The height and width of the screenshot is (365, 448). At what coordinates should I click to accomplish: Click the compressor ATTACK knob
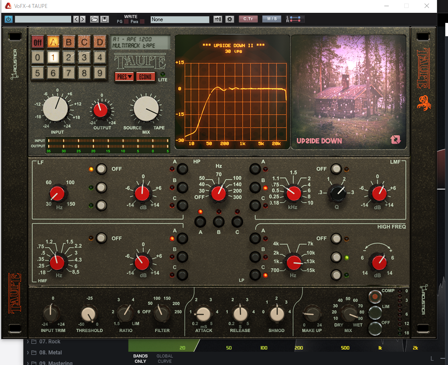pyautogui.click(x=203, y=314)
